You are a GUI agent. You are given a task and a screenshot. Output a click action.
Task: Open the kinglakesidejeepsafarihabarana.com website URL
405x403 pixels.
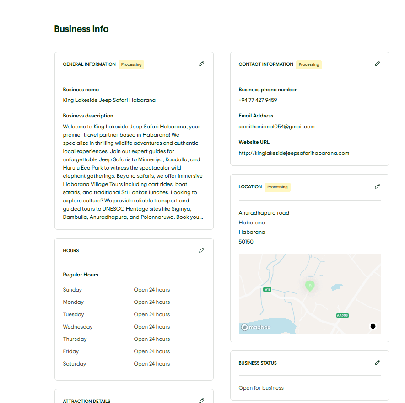coord(294,153)
